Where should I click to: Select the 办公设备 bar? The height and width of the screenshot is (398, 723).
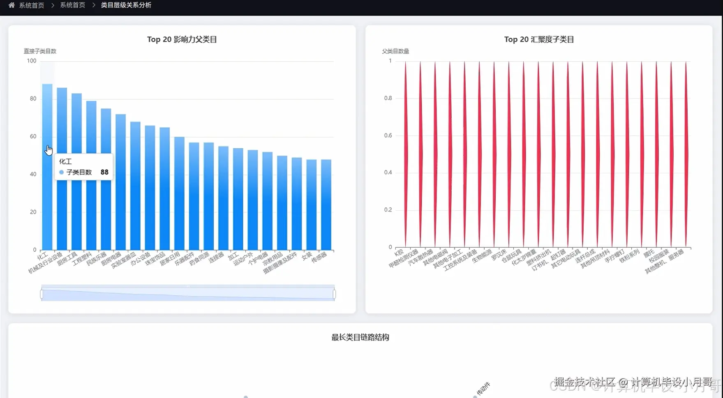tap(150, 188)
